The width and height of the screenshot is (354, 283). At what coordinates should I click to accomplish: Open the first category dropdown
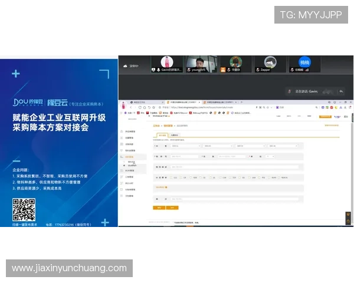tap(186, 146)
